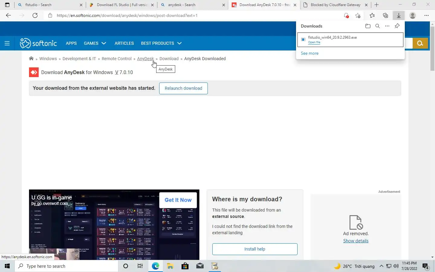The image size is (435, 272).
Task: Close the flstudio - Search tab
Action: [81, 5]
